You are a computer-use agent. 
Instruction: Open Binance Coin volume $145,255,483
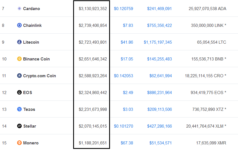(x=160, y=59)
